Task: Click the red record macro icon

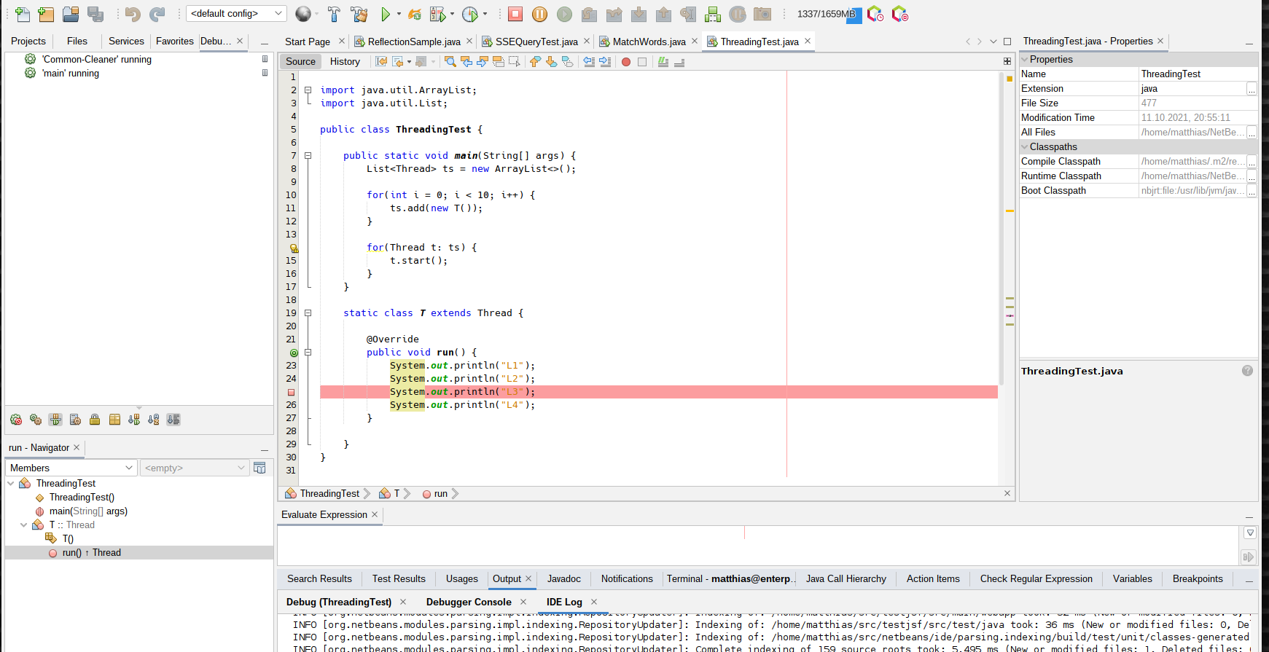Action: [625, 62]
